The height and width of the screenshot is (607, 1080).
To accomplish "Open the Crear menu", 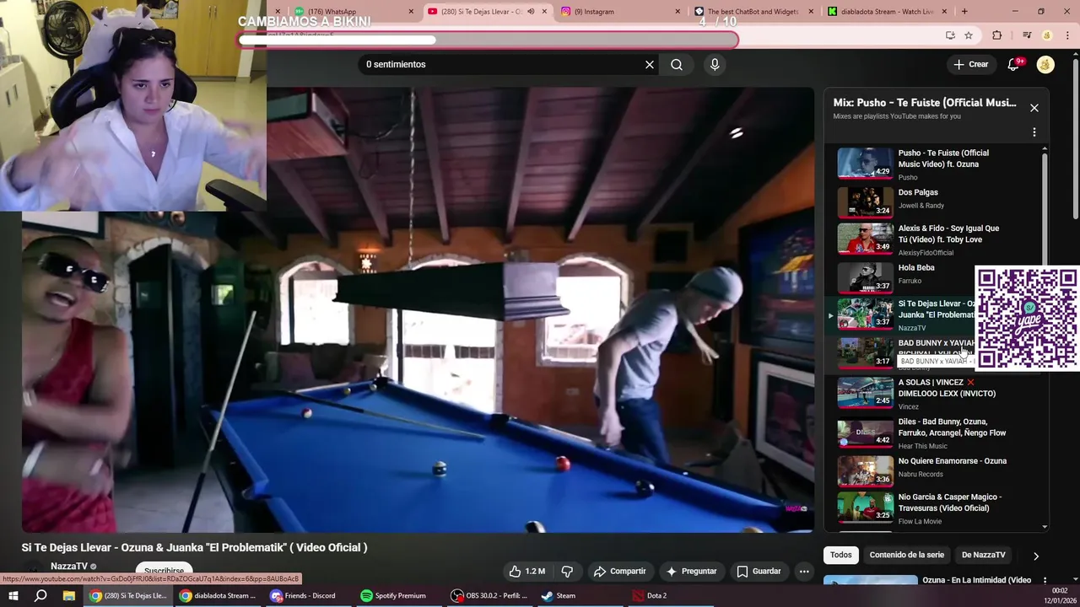I will 971,64.
